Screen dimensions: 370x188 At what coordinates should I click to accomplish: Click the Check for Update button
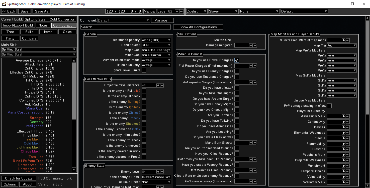19,178
